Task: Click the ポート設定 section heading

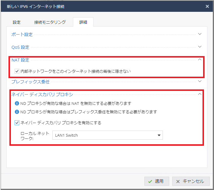Action: [22, 34]
